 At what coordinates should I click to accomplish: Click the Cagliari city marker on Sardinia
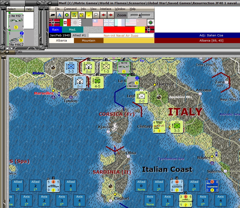click(x=115, y=194)
